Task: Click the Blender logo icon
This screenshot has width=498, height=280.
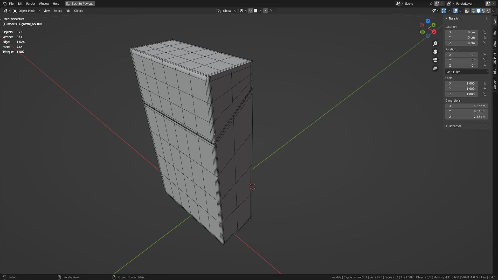Action: [4, 3]
